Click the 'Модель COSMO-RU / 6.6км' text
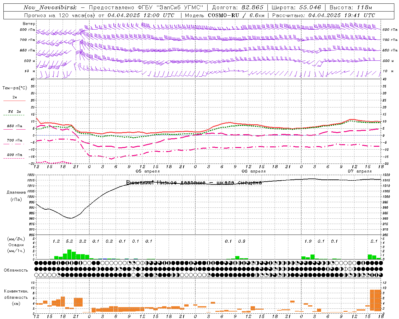The image size is (399, 319). pyautogui.click(x=225, y=15)
